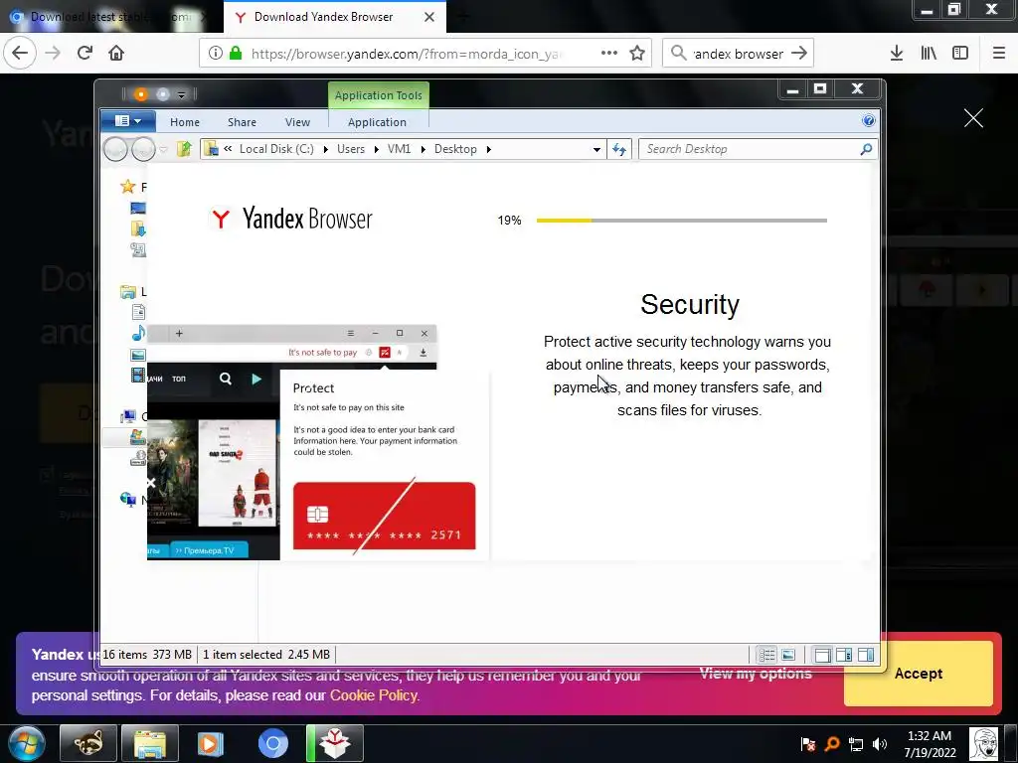Screen dimensions: 1018x763
Task: Open Application ribbon tab
Action: [377, 122]
